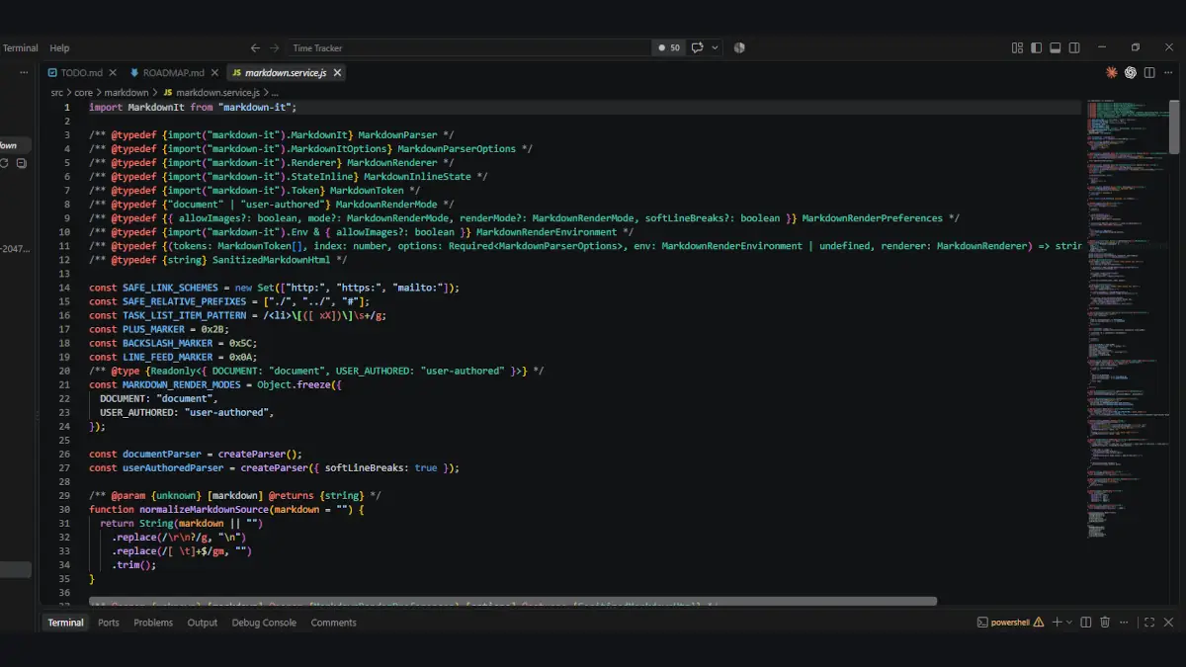Click collapse-all icon in side bar
The height and width of the screenshot is (667, 1186).
tap(21, 163)
